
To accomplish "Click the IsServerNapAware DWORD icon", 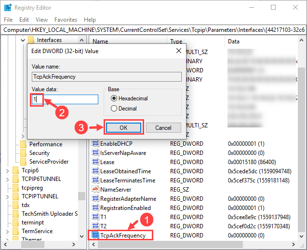I will click(x=95, y=153).
